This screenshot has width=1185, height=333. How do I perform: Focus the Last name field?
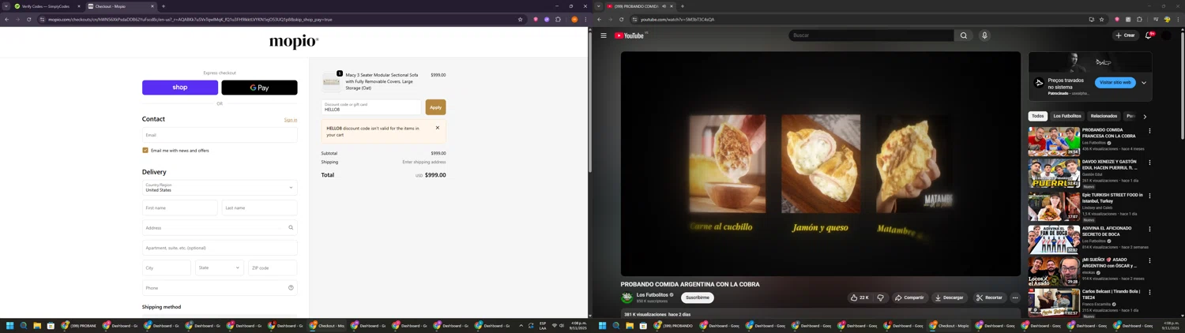(x=259, y=208)
